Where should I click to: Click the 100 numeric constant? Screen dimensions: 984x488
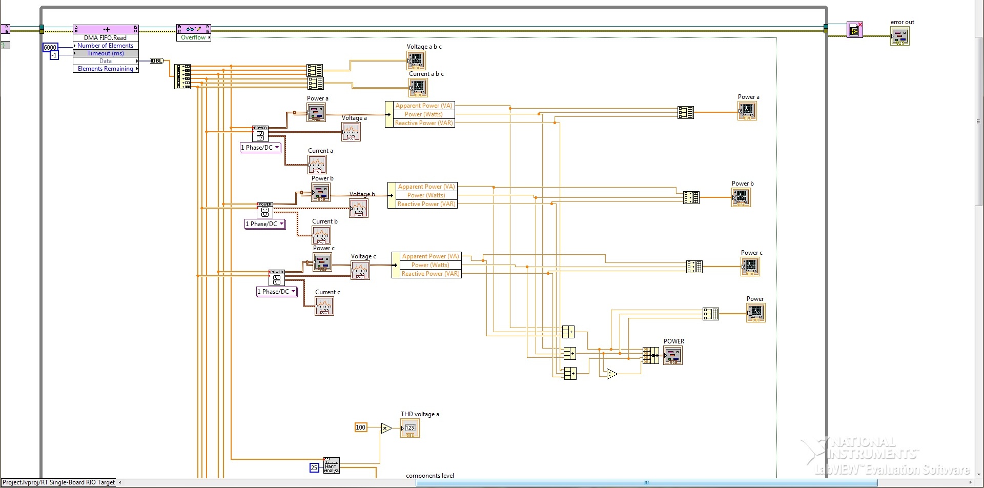(x=361, y=428)
